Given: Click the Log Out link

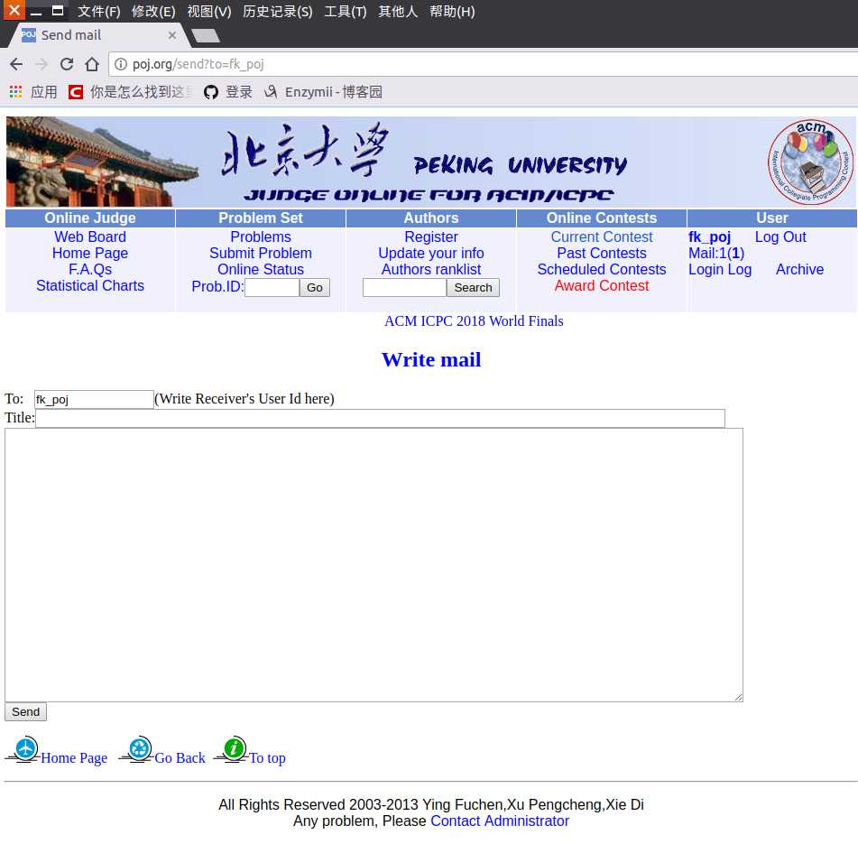Looking at the screenshot, I should coord(780,237).
